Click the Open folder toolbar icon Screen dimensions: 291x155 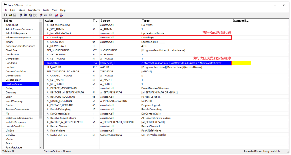tap(10, 15)
